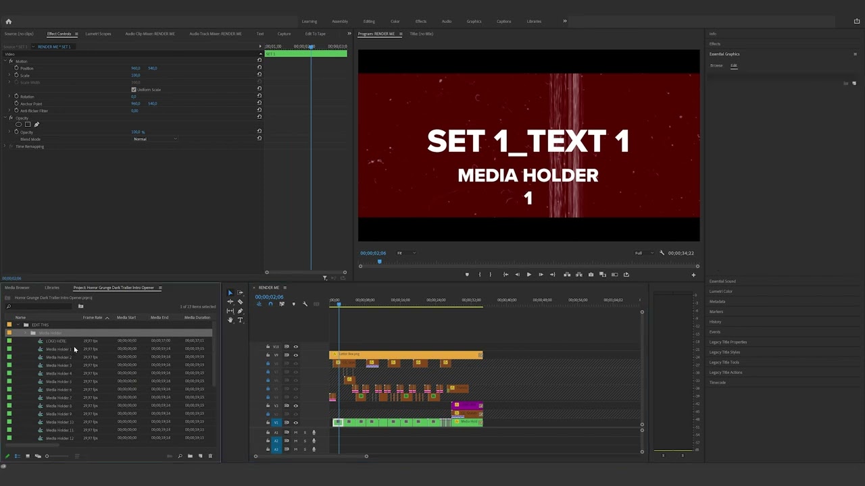Click the New Bin folder icon at project panel bottom
865x486 pixels.
[190, 456]
